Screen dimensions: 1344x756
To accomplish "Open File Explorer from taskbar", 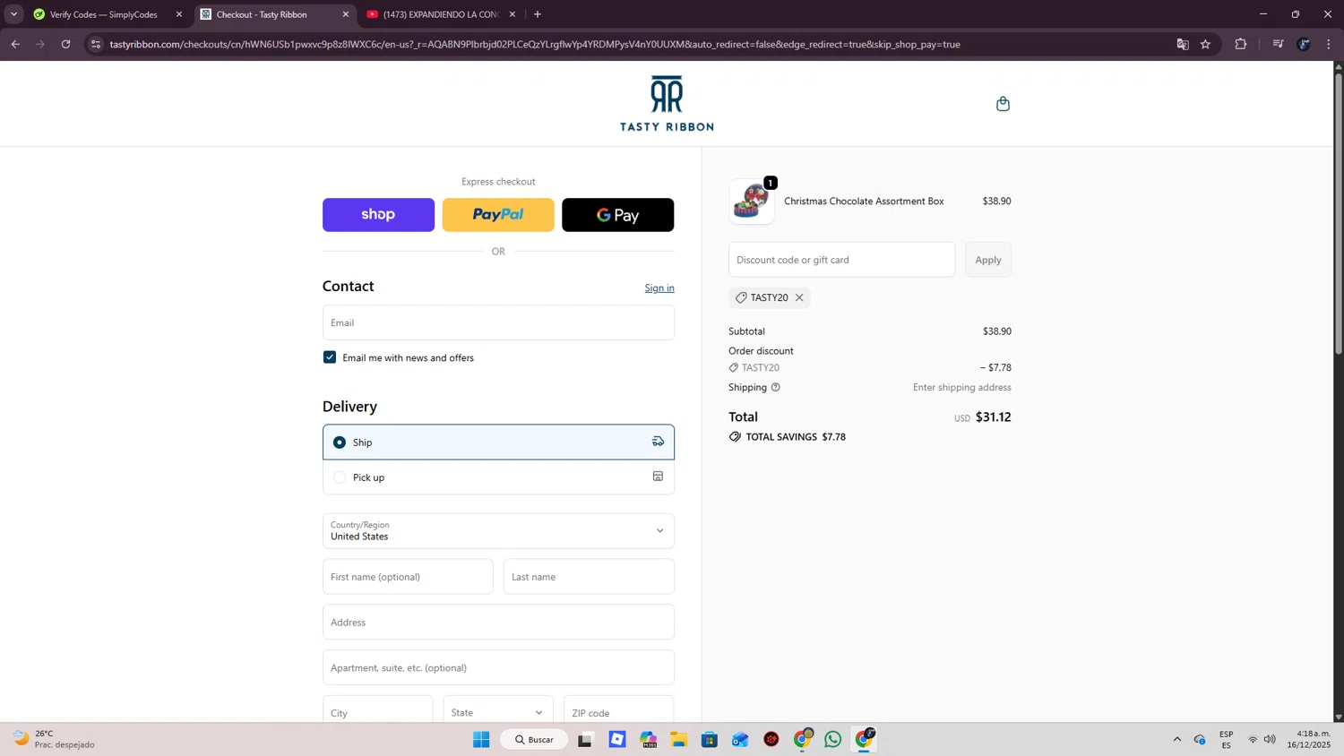I will 679,740.
